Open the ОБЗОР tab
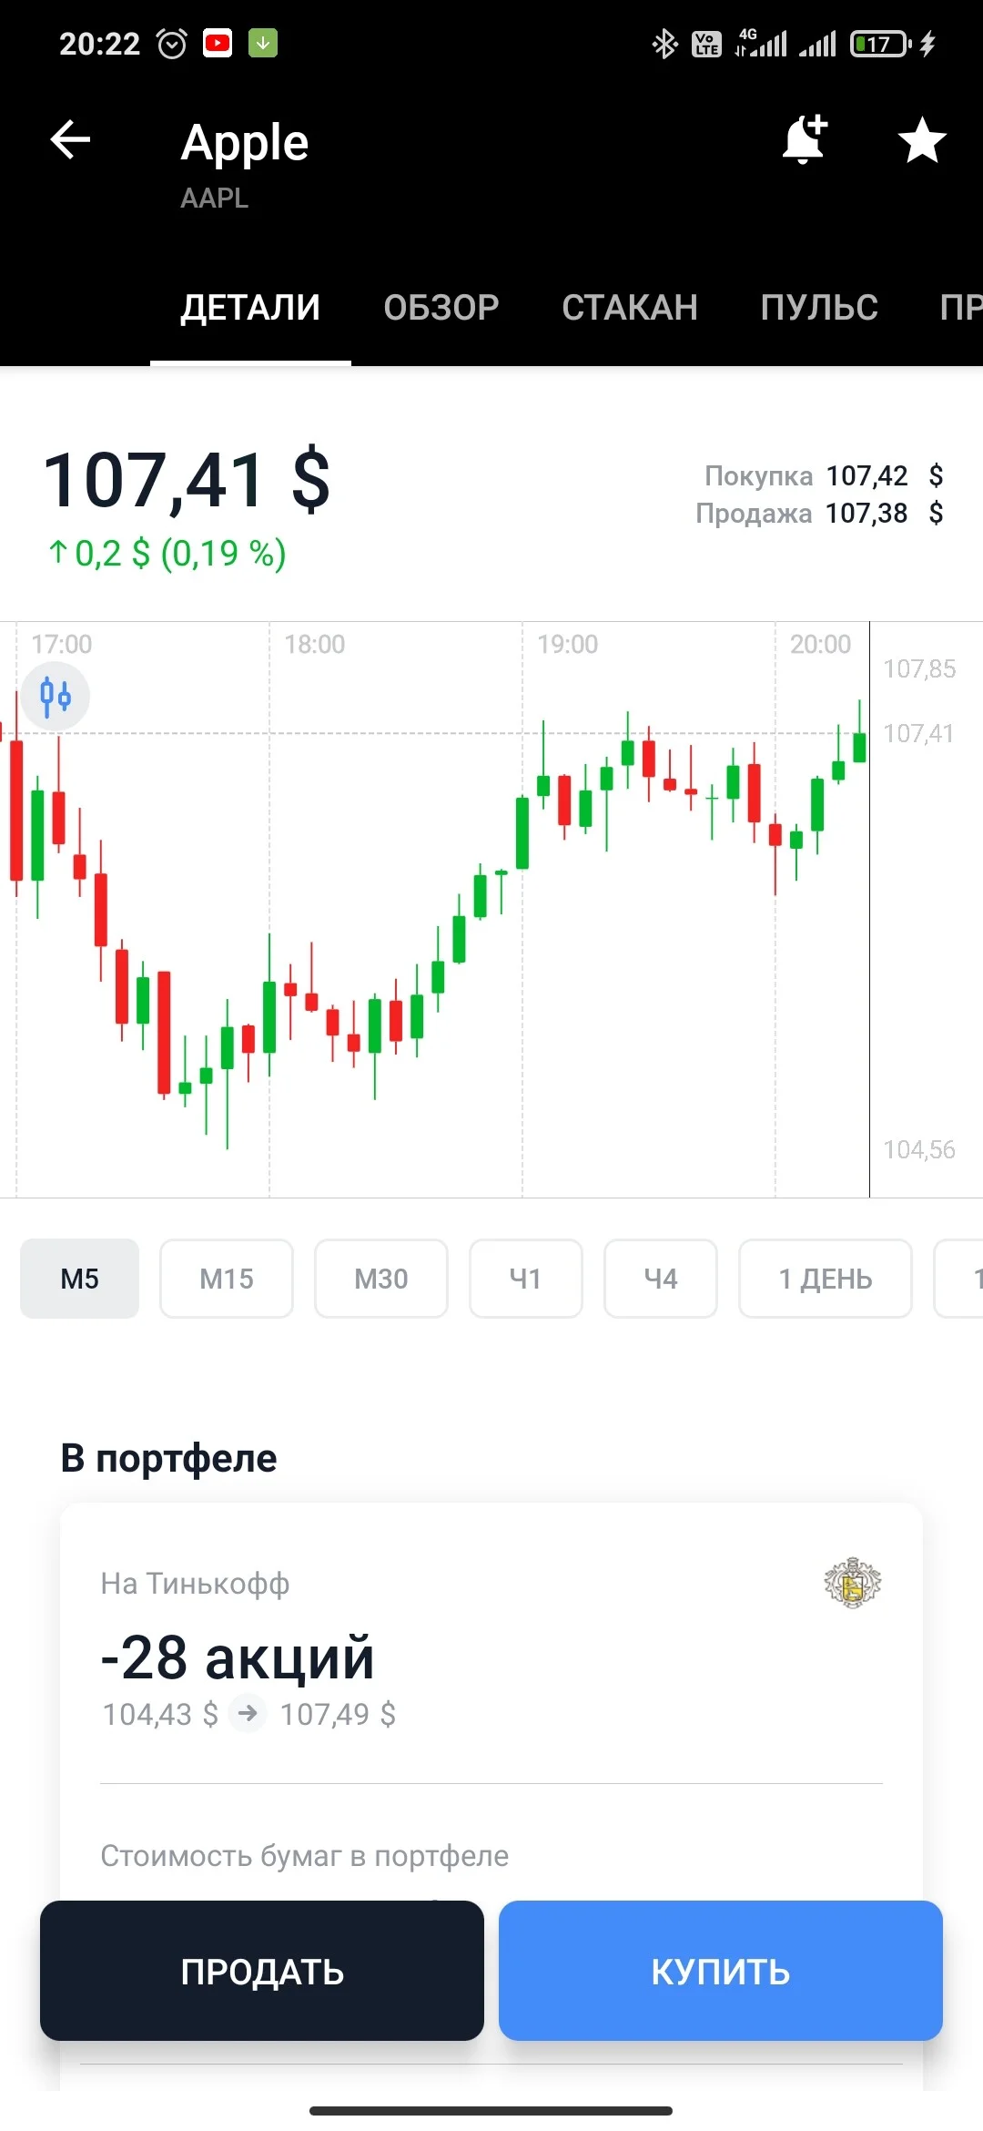Screen dimensions: 983x2131 point(441,308)
